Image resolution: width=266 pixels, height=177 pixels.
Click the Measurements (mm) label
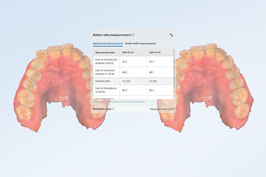tap(162, 109)
